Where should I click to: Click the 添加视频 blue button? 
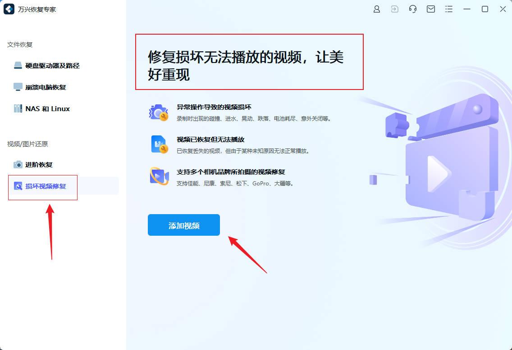[x=183, y=225]
